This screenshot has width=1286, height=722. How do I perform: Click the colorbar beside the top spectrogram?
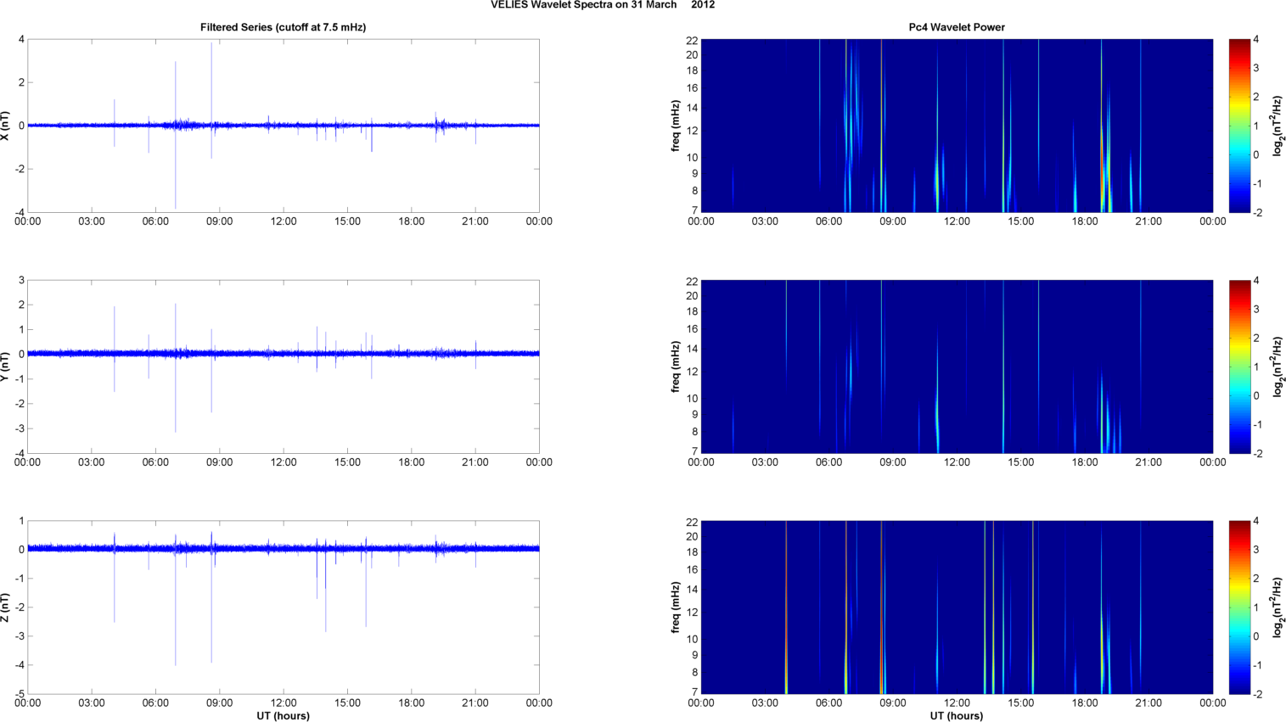pos(1239,126)
